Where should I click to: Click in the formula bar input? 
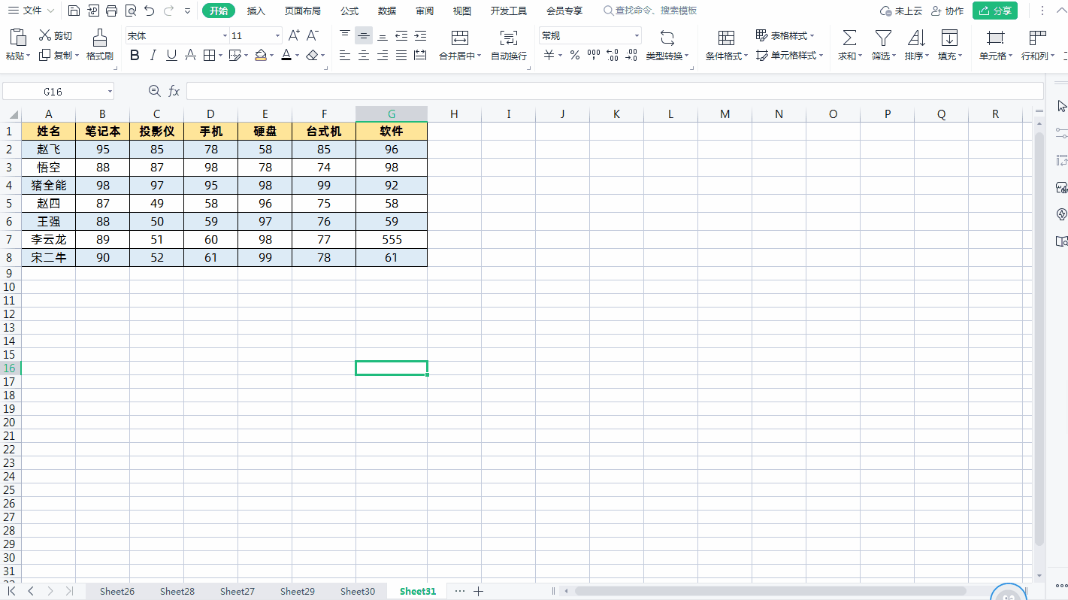click(615, 91)
